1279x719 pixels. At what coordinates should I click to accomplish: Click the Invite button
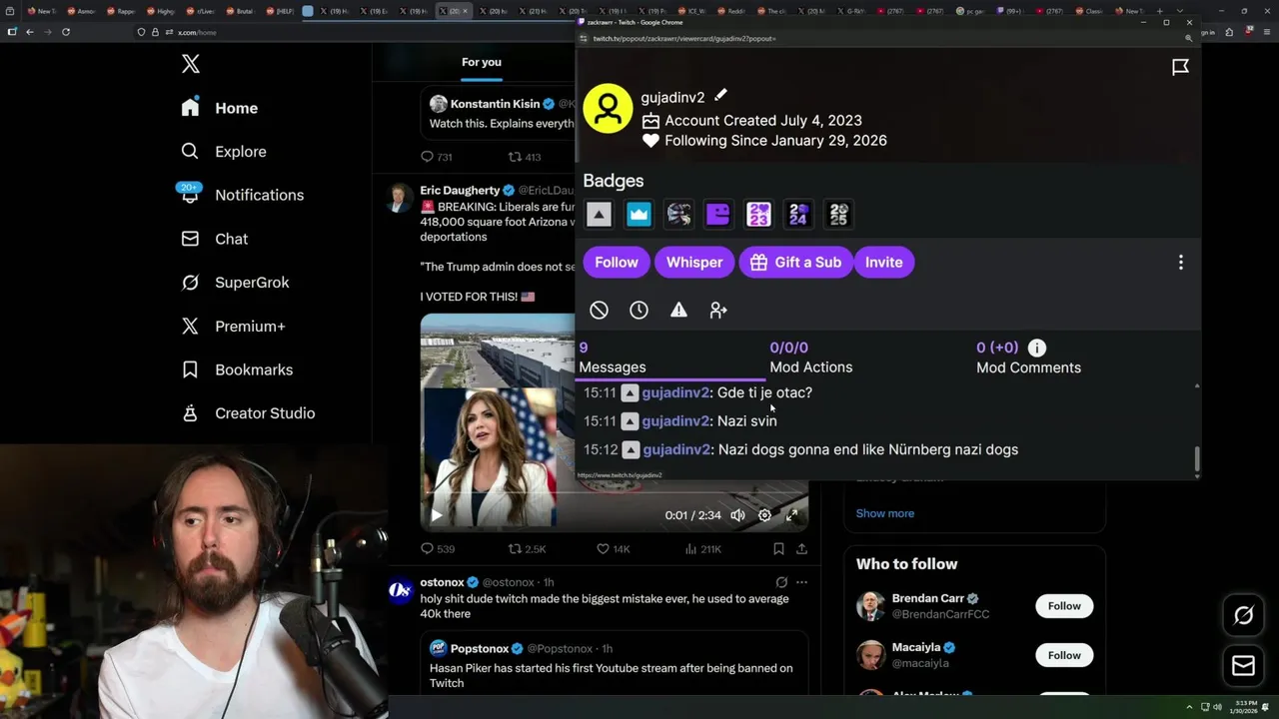[x=883, y=263]
